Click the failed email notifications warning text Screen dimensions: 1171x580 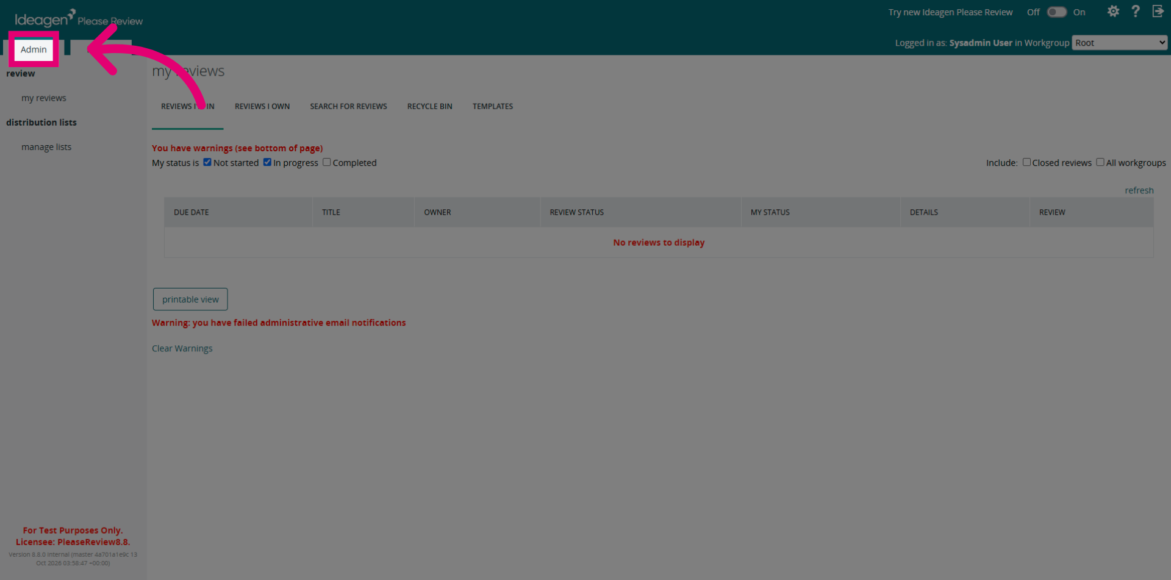pyautogui.click(x=279, y=323)
